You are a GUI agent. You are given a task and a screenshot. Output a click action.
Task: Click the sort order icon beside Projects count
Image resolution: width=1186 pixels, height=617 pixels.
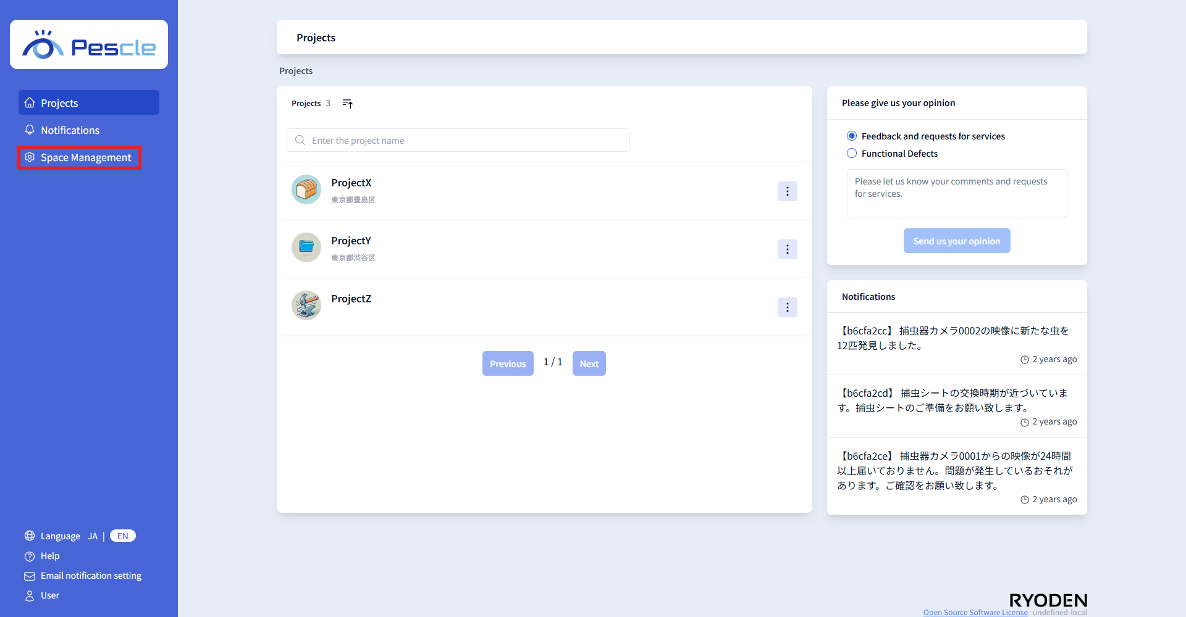(x=348, y=104)
